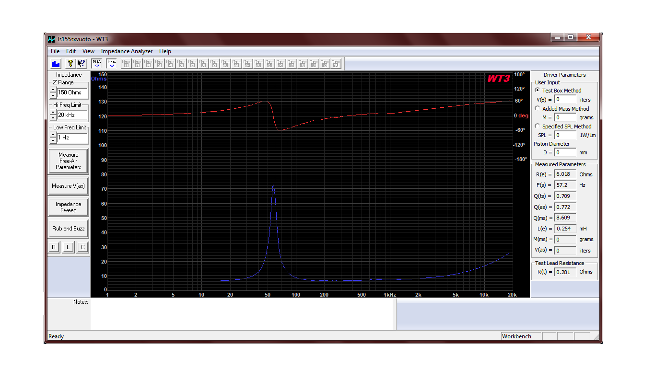Raise the Low Freq Limit with up arrow
Screen dimensions: 655x368
[53, 135]
